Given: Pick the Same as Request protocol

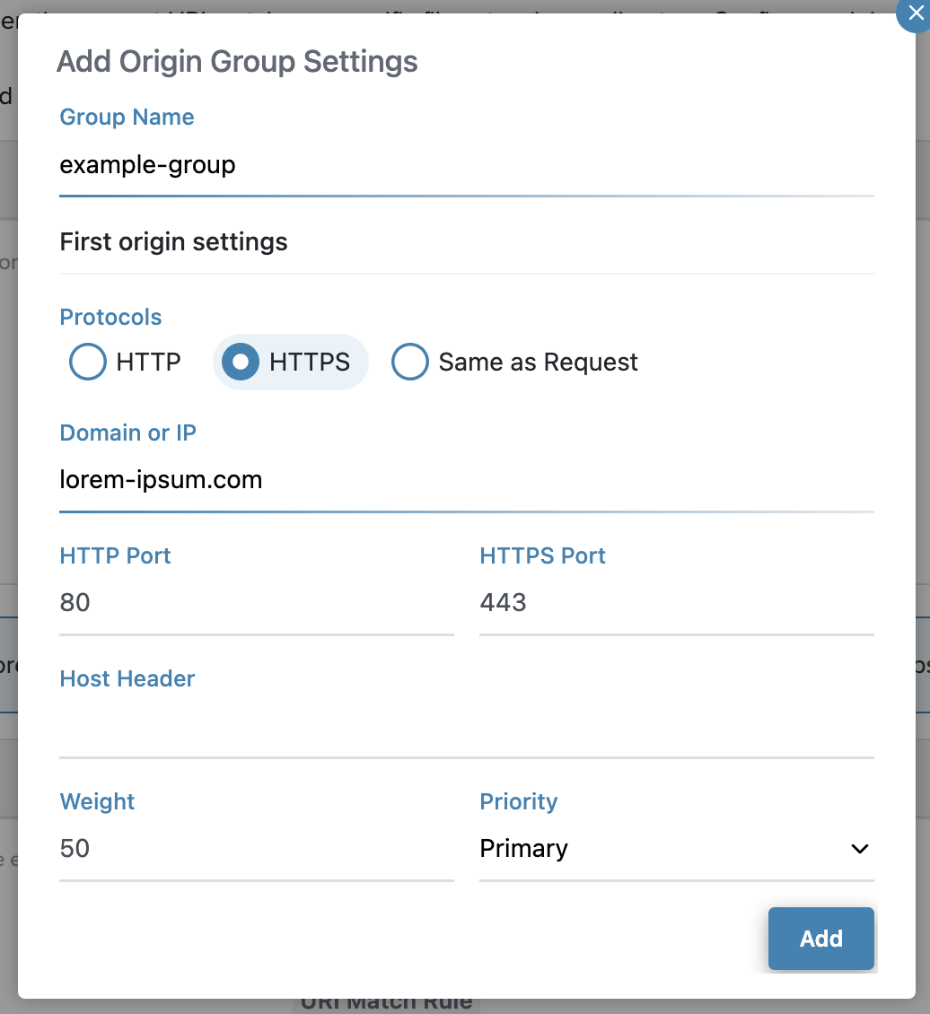Looking at the screenshot, I should pos(410,363).
